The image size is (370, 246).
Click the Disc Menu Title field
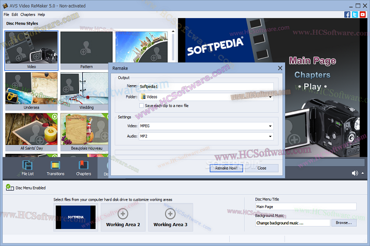pyautogui.click(x=305, y=207)
